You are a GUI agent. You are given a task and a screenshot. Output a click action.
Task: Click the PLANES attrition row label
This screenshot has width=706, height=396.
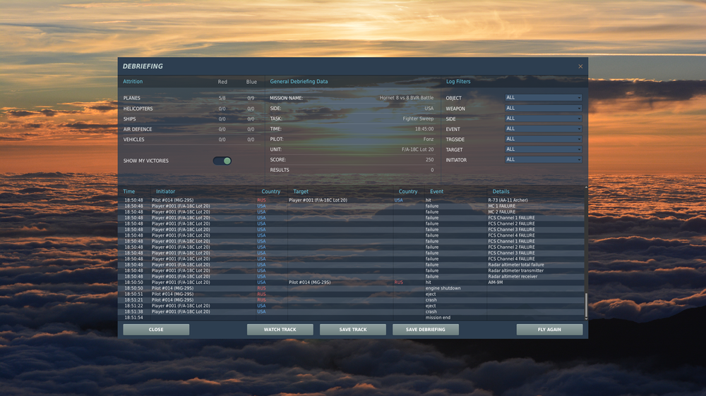click(x=132, y=98)
